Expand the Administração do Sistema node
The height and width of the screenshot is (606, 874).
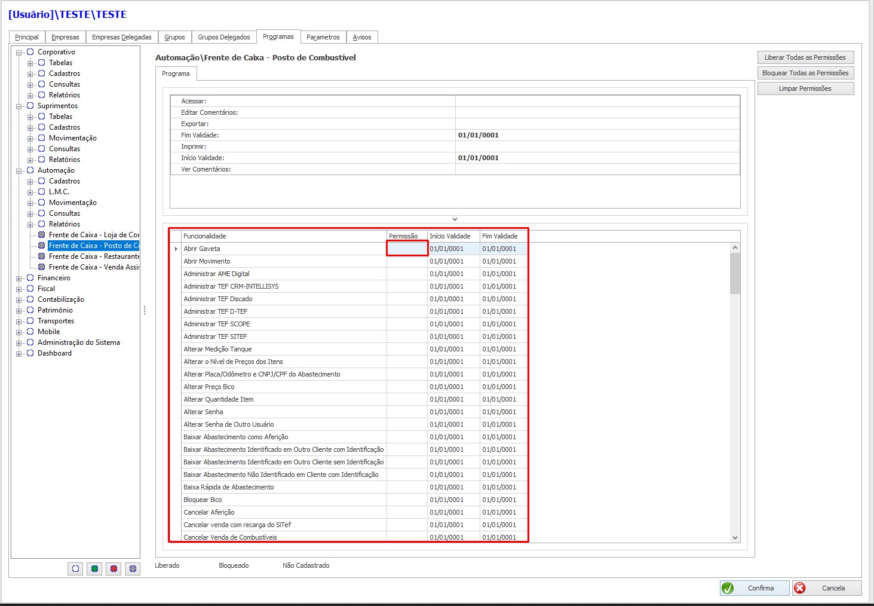[x=19, y=343]
